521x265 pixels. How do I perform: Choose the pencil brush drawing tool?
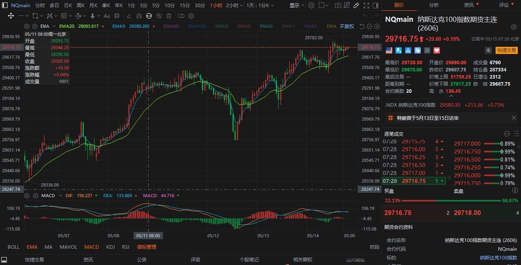(129, 16)
